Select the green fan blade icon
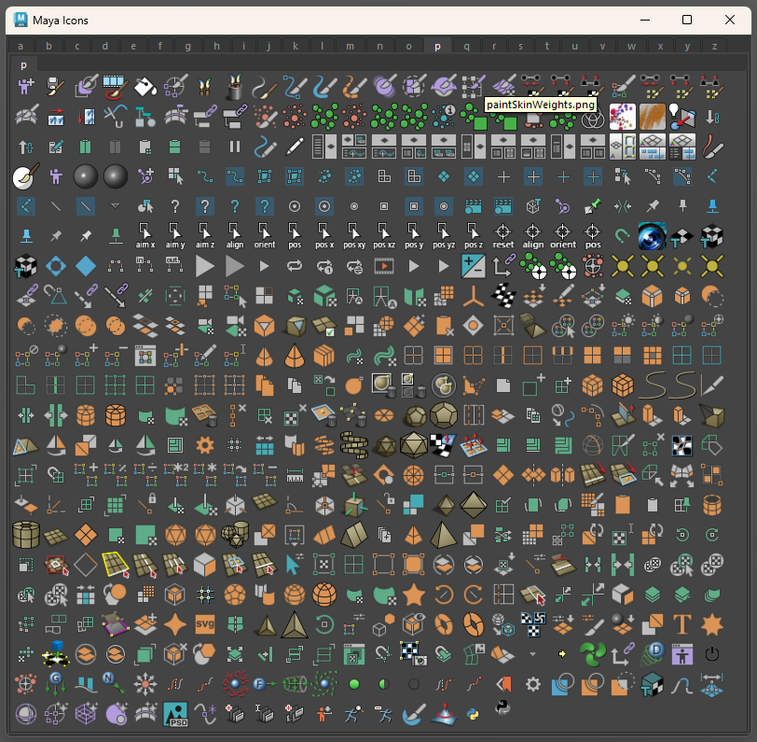This screenshot has width=757, height=742. tap(592, 653)
